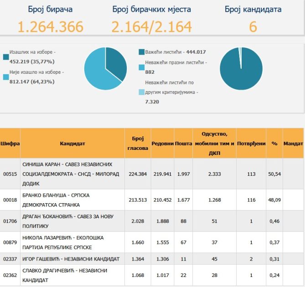Image resolution: width=305 pixels, height=287 pixels.
Task: Click the Неважећи празни листићи legend swatch
Action: coord(142,67)
